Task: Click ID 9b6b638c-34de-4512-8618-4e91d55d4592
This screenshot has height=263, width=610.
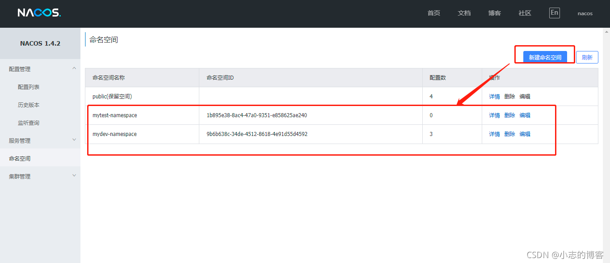Action: (x=257, y=134)
